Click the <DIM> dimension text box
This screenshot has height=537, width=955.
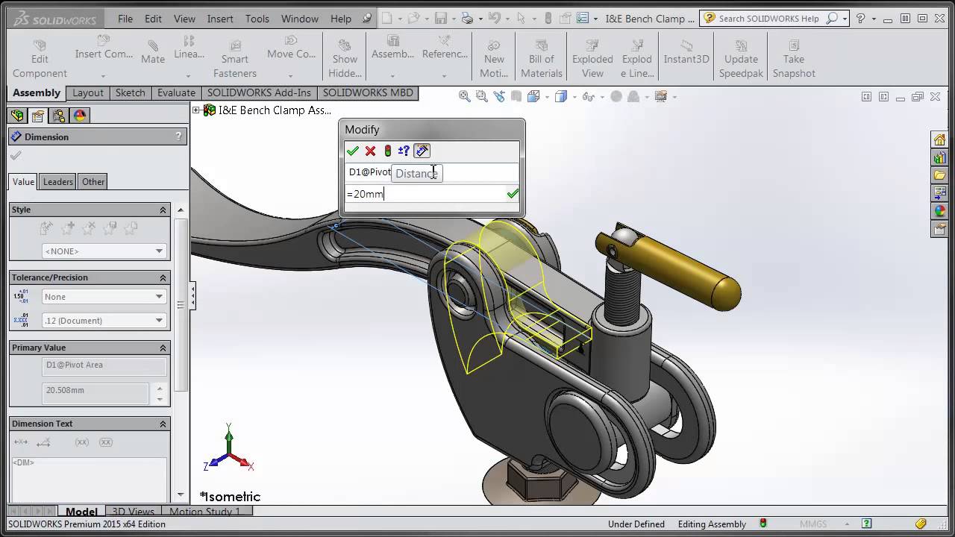tap(88, 479)
